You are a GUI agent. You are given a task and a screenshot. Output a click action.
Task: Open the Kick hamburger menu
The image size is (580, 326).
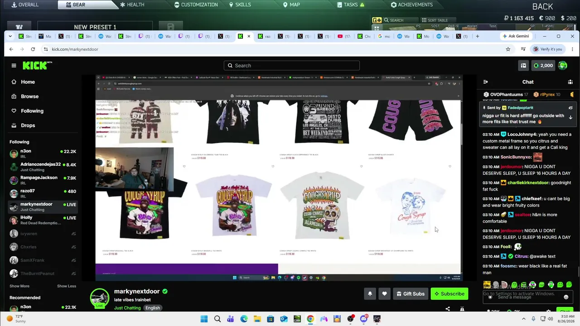tap(14, 66)
